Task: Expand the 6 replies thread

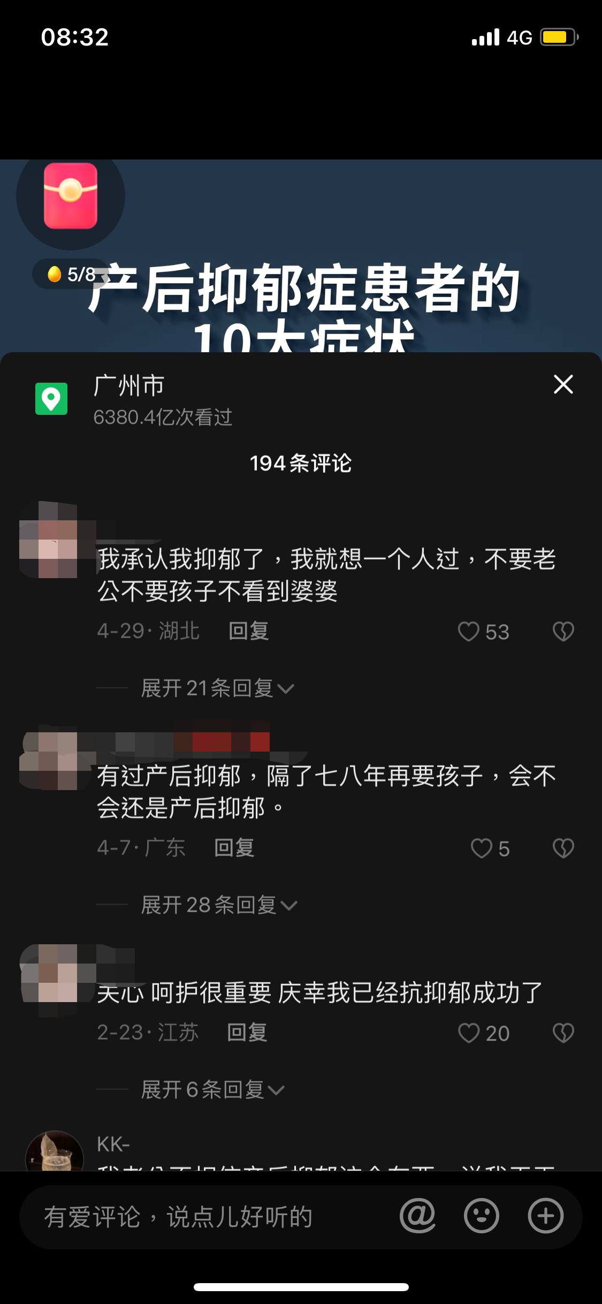Action: pos(212,1090)
